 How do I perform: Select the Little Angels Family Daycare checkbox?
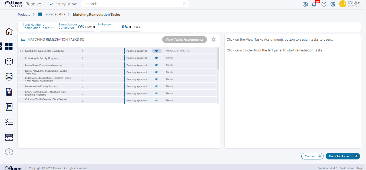pyautogui.click(x=21, y=58)
